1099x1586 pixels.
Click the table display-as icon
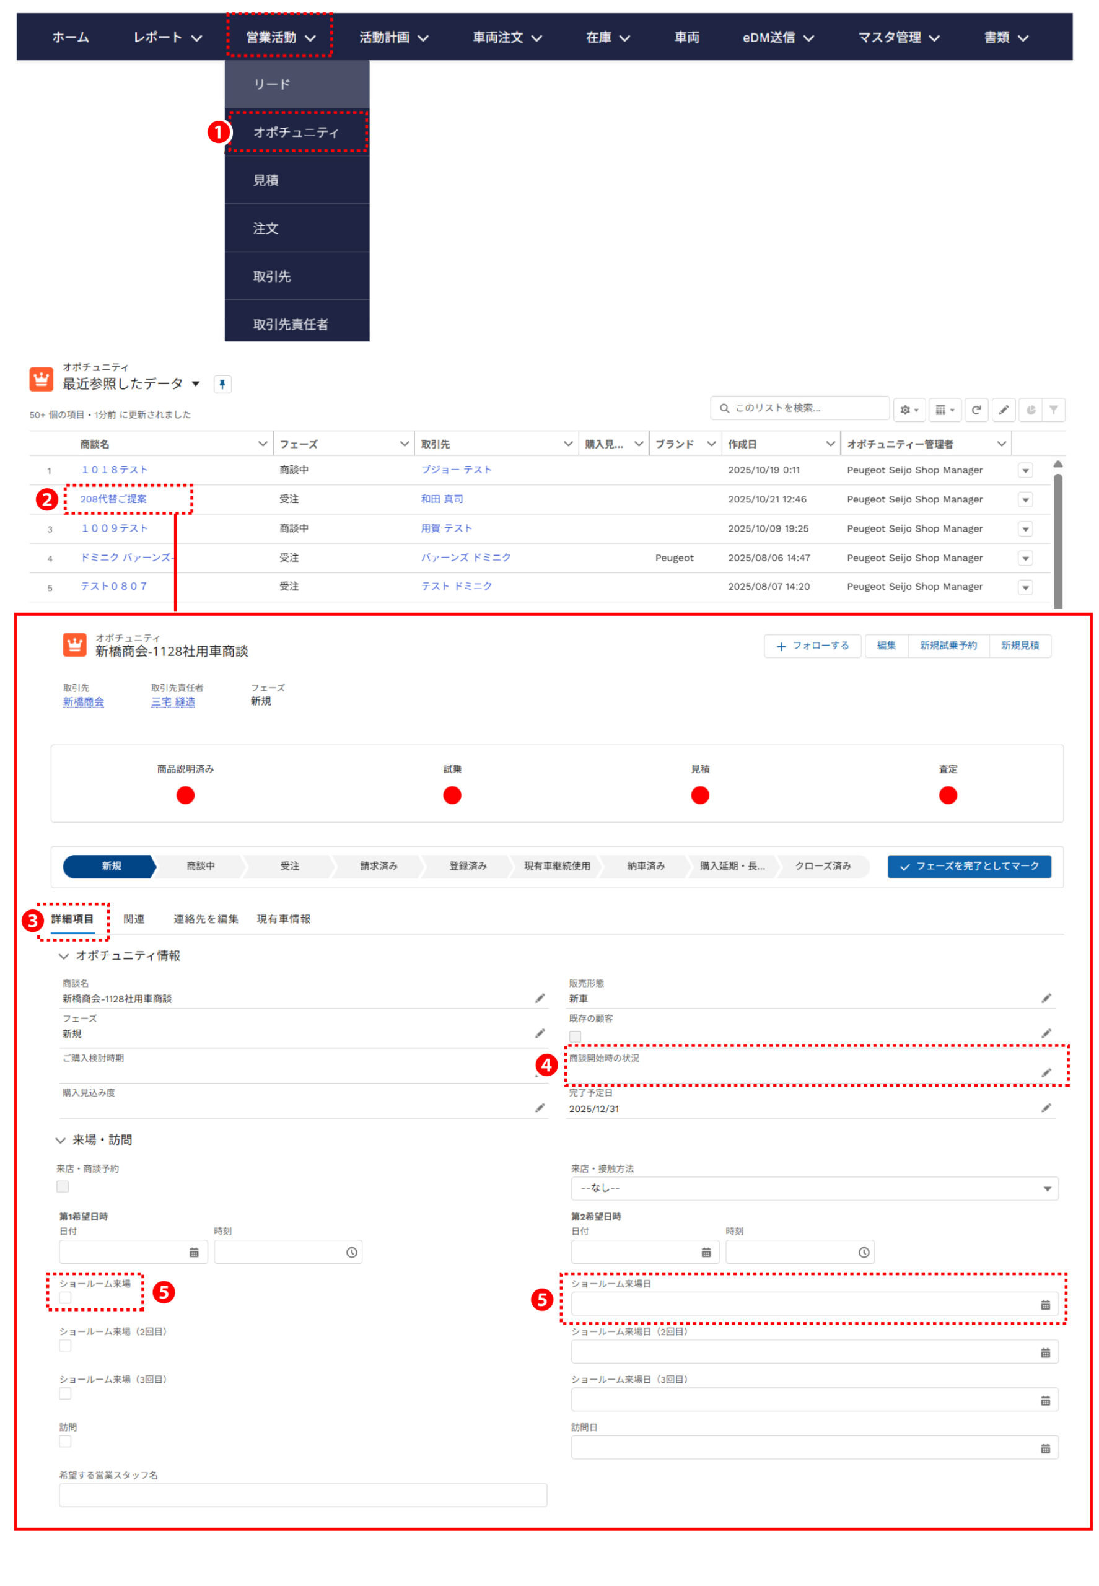(944, 410)
